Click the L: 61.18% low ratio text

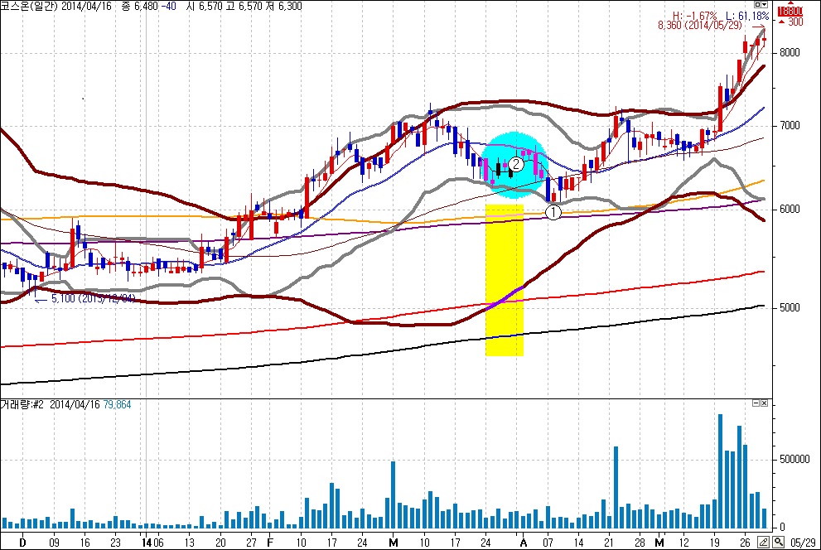coord(748,16)
